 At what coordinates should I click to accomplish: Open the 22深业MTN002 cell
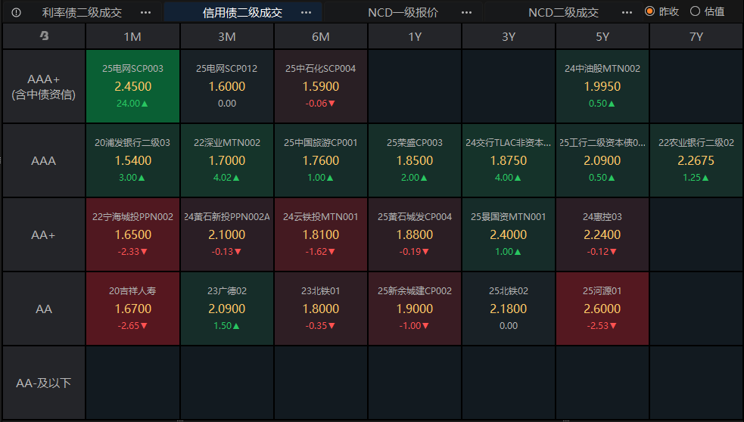(226, 161)
